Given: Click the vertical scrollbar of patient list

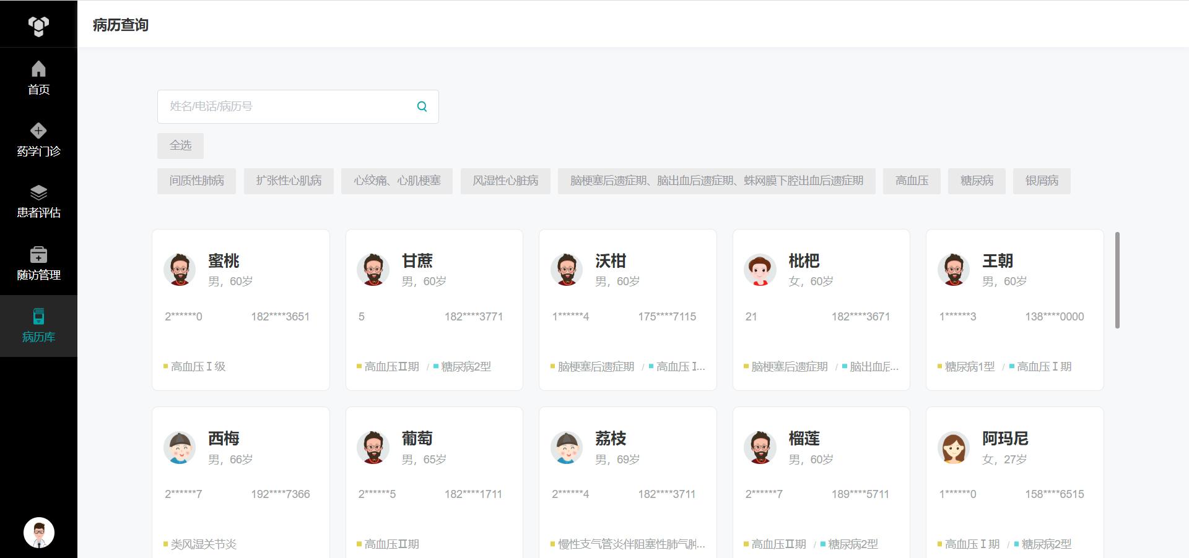Looking at the screenshot, I should click(1117, 280).
